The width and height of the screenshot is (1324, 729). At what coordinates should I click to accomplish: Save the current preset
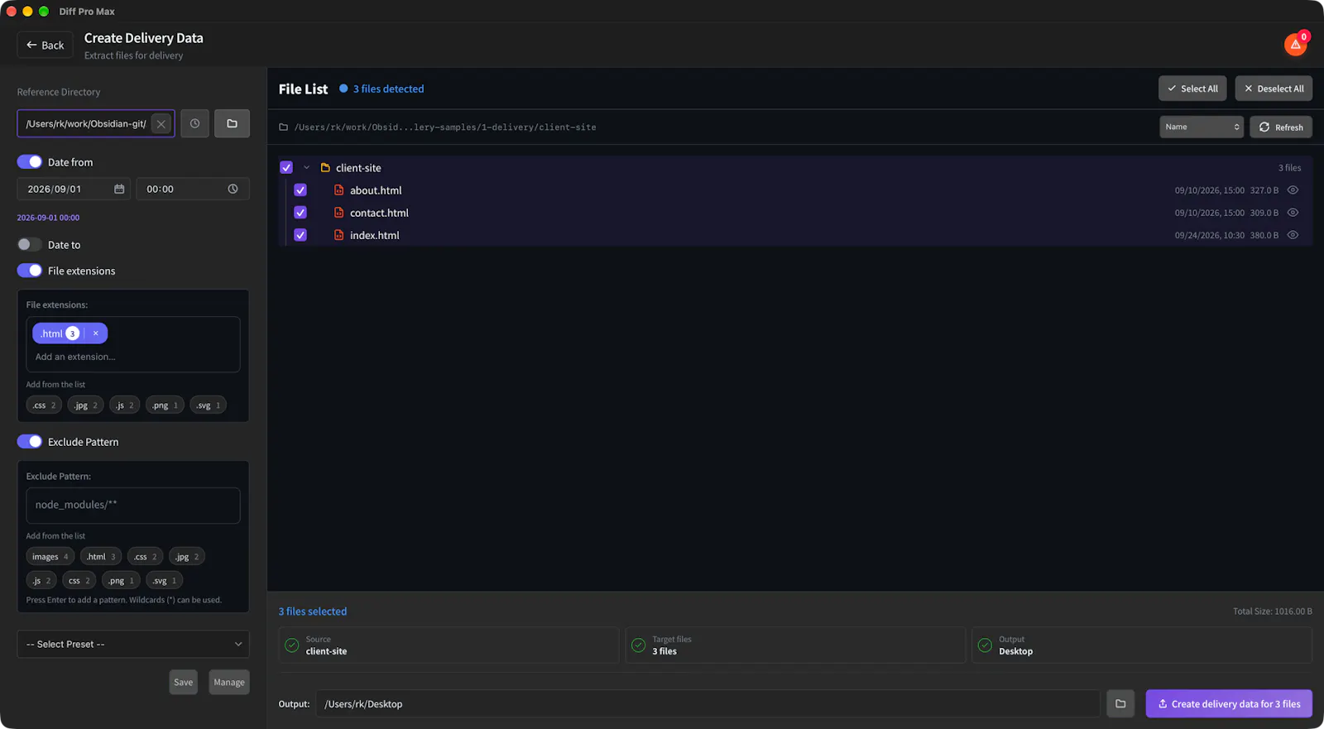184,683
